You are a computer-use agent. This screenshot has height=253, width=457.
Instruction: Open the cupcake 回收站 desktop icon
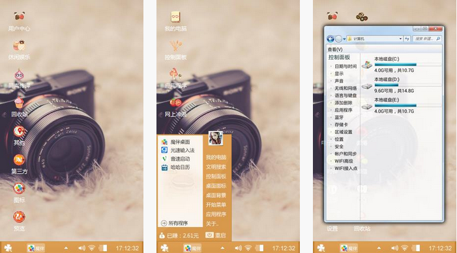[x=19, y=103]
